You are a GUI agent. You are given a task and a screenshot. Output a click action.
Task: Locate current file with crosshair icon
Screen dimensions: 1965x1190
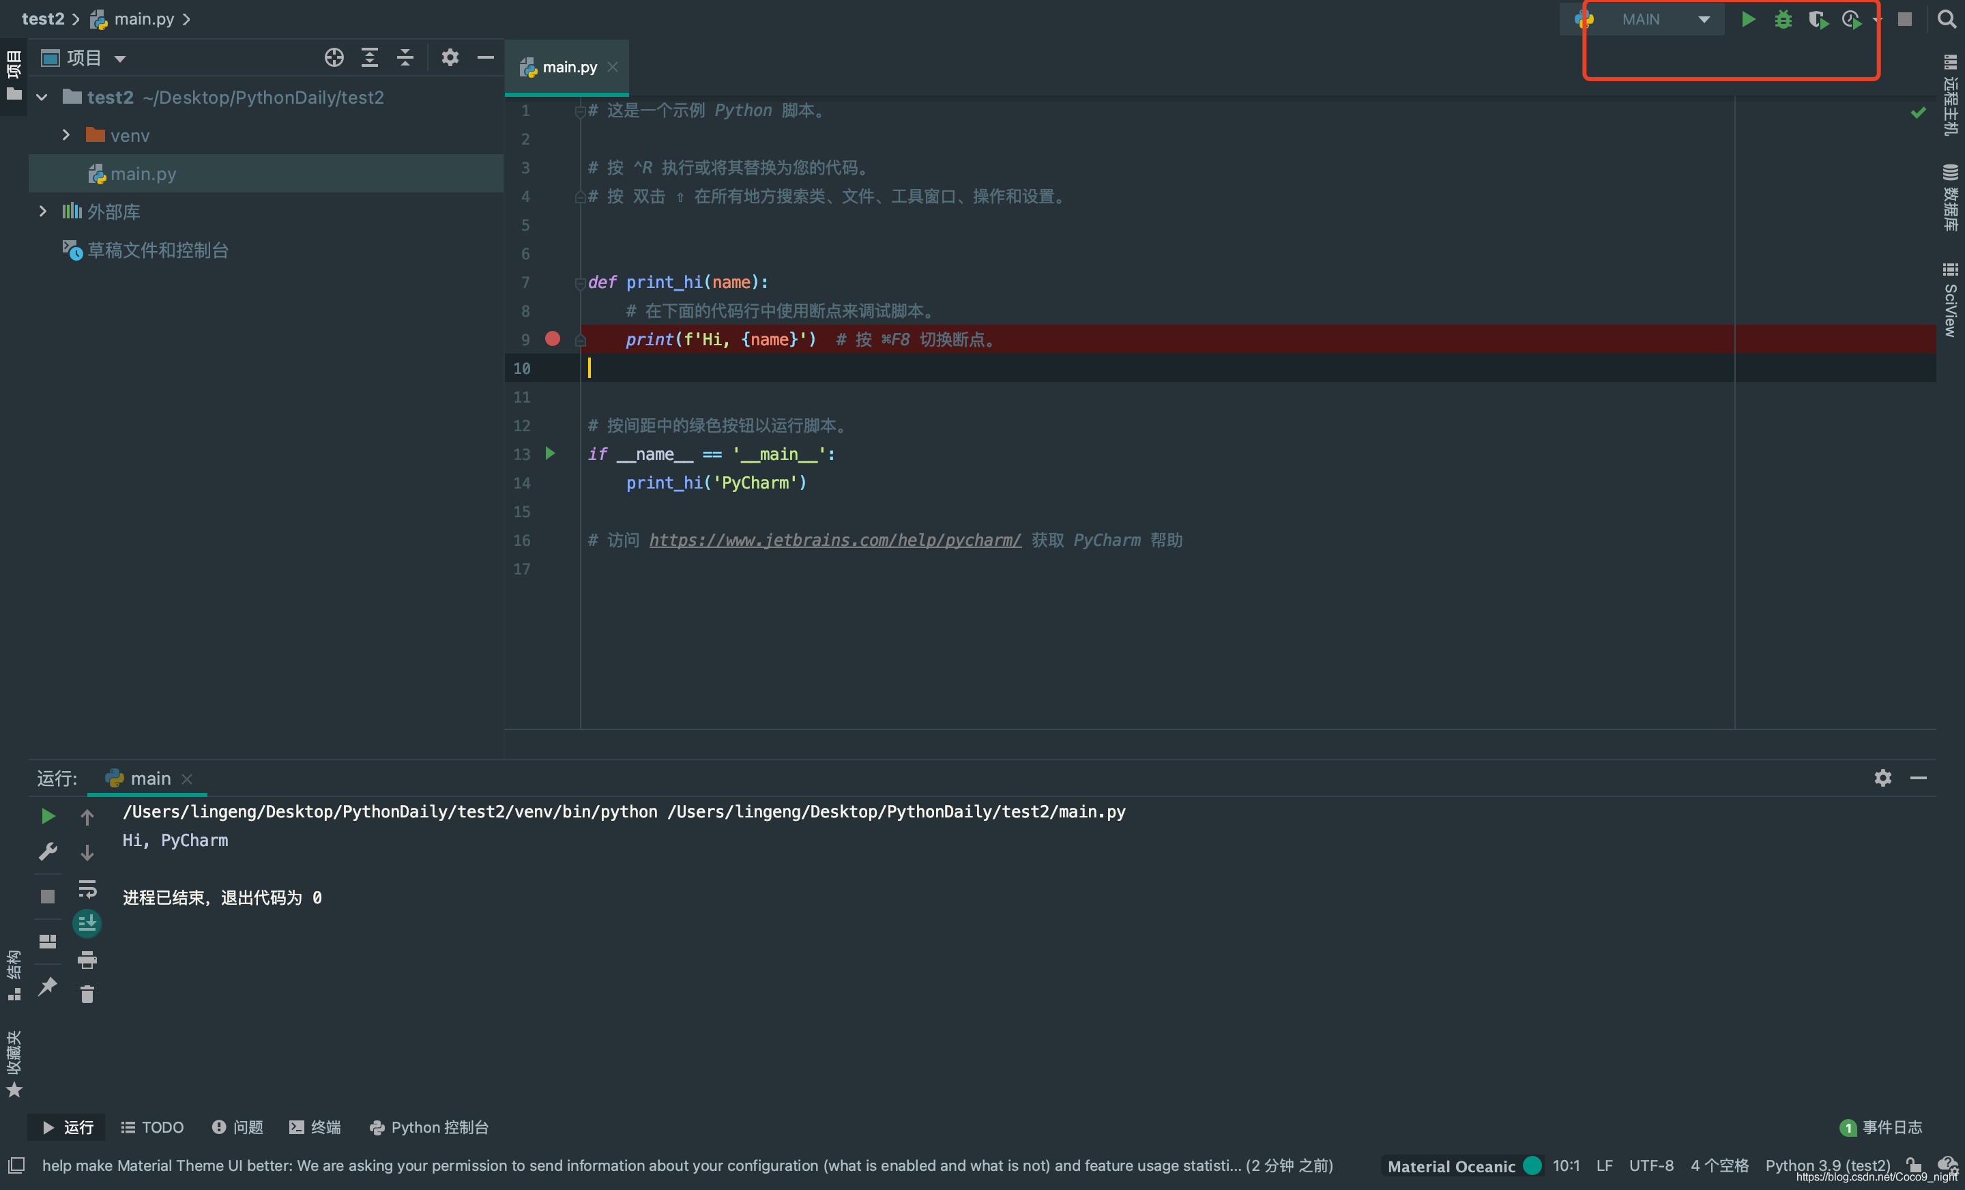(x=334, y=57)
